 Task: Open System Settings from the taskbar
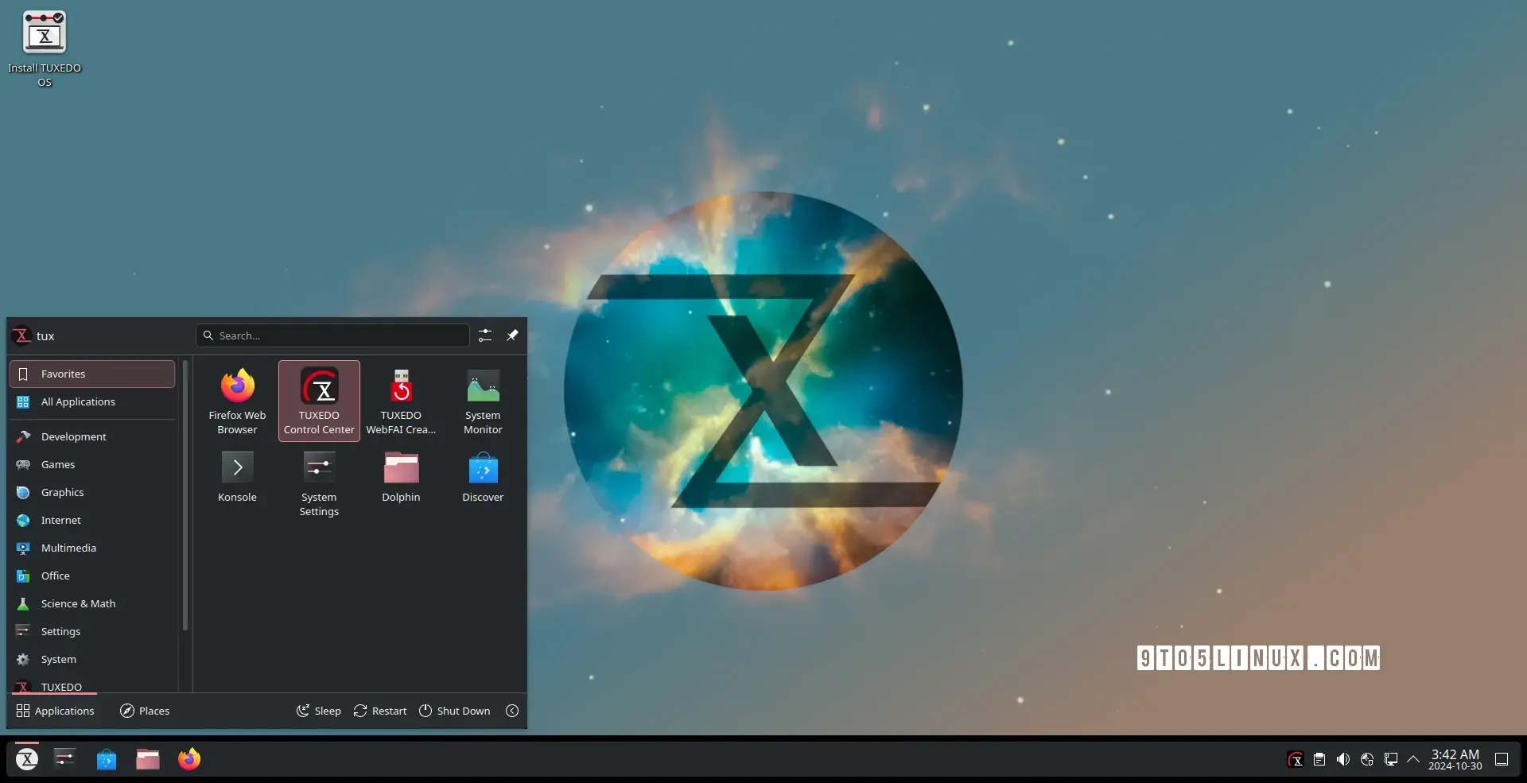[x=65, y=759]
